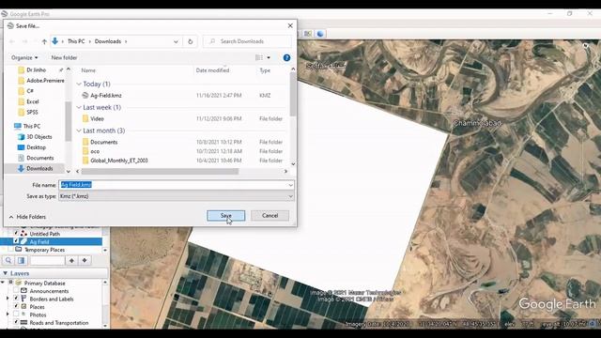The image size is (601, 338).
Task: Click This PC in the address path
Action: [76, 41]
